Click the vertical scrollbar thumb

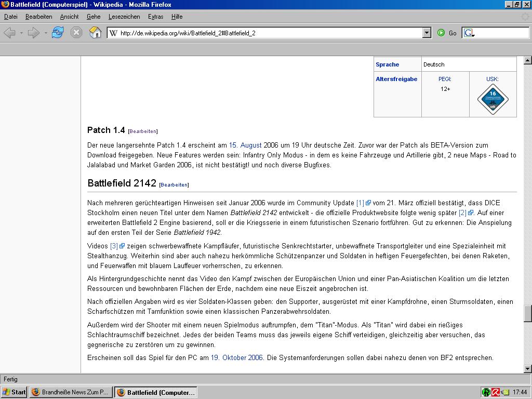coord(528,313)
